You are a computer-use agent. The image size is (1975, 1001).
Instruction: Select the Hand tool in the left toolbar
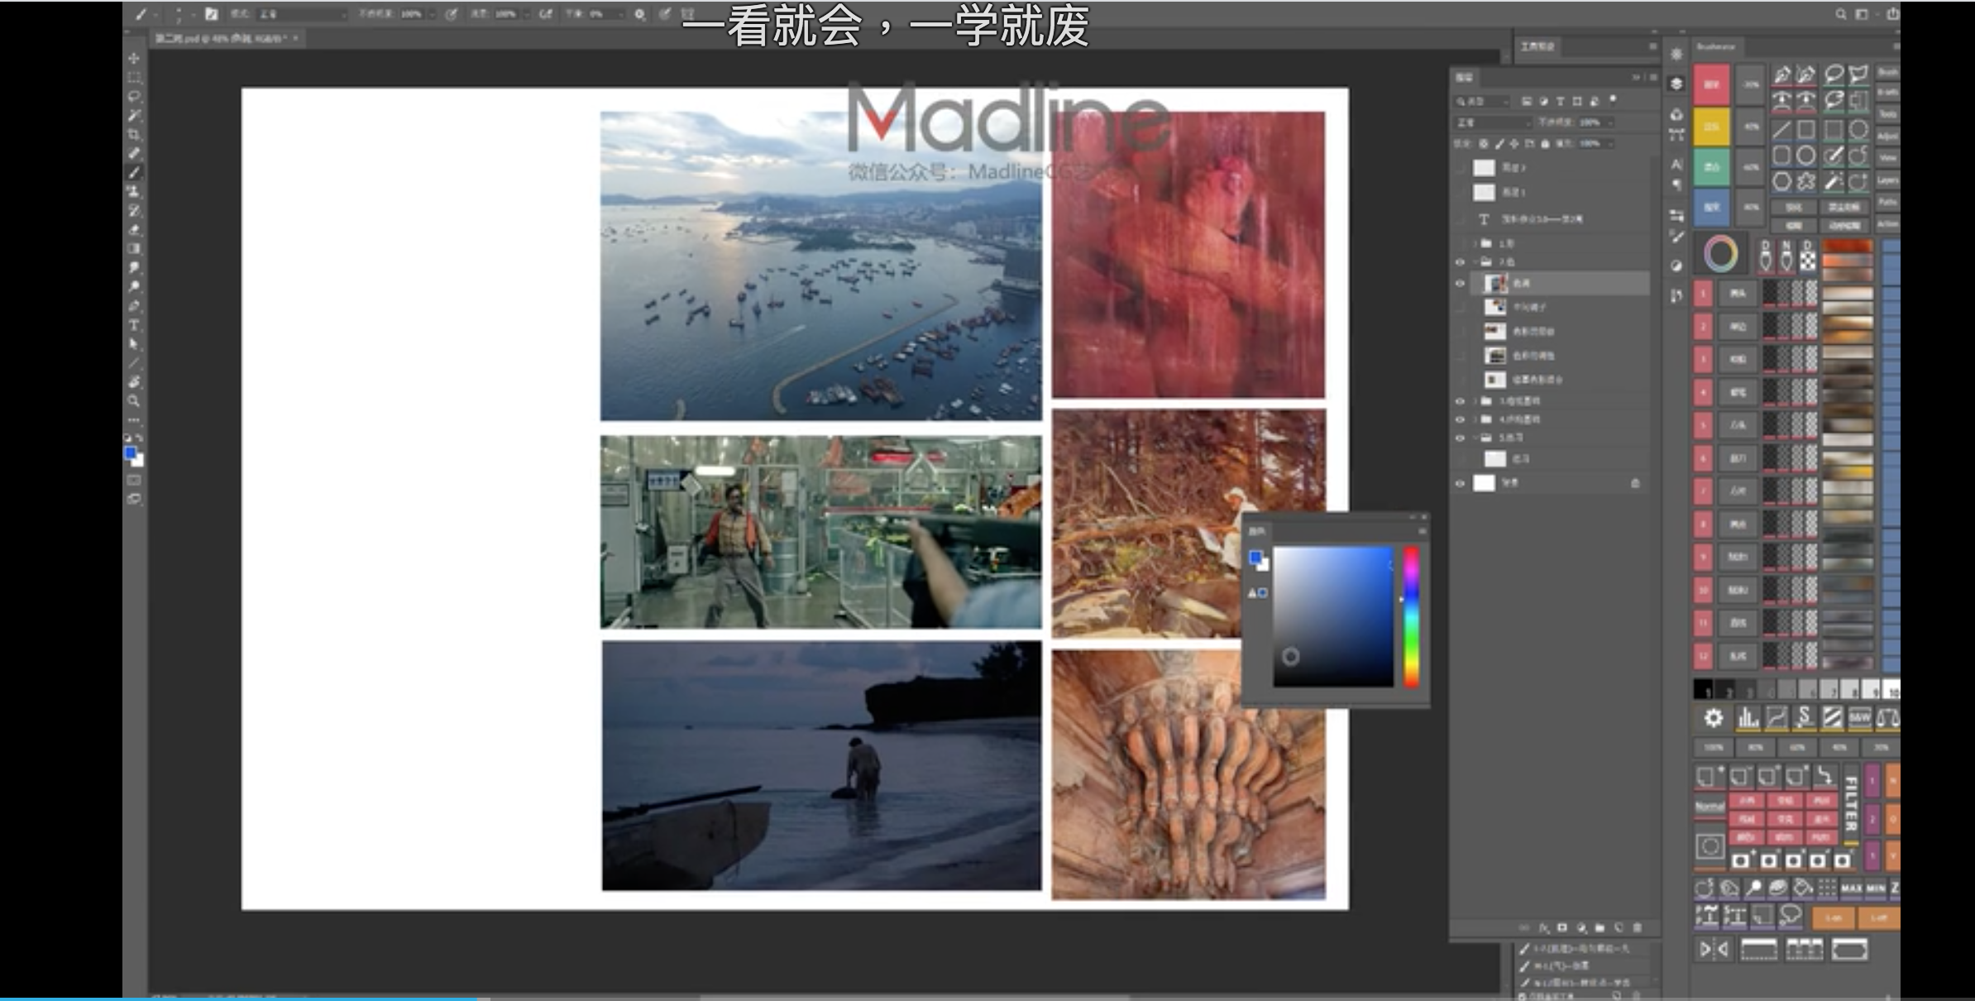tap(134, 382)
